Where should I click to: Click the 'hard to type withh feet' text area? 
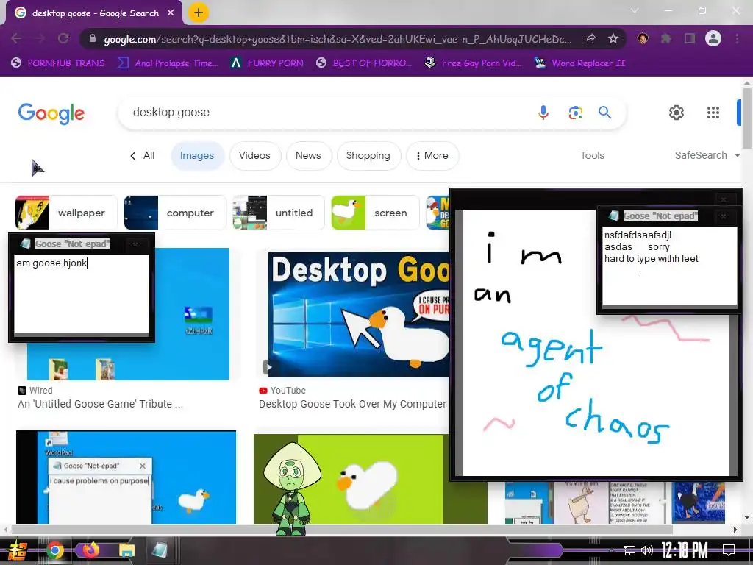tap(669, 266)
